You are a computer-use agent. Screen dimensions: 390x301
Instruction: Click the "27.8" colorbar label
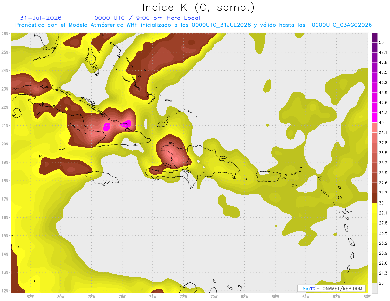(x=383, y=223)
